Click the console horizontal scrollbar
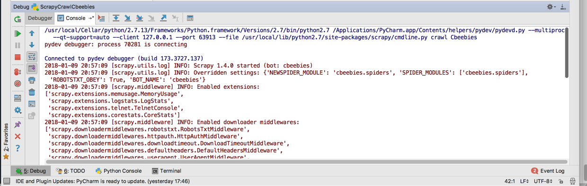Image resolution: width=587 pixels, height=186 pixels. click(306, 162)
